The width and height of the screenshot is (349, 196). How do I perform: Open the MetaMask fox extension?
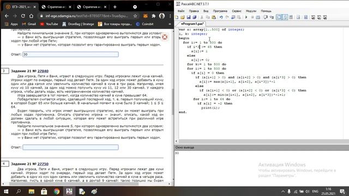coord(146,16)
